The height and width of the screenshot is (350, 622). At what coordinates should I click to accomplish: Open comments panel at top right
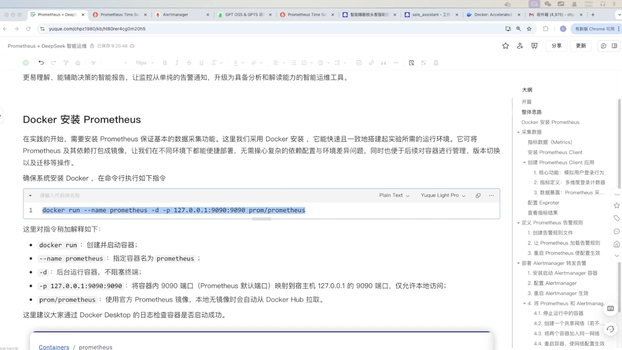pos(603,46)
